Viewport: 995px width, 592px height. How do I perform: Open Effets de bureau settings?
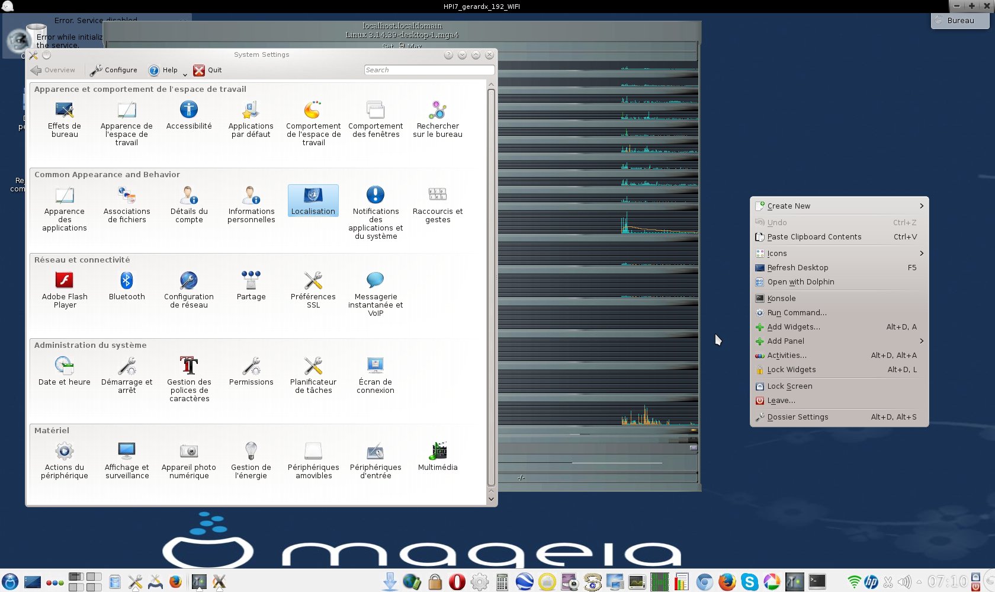click(x=65, y=120)
